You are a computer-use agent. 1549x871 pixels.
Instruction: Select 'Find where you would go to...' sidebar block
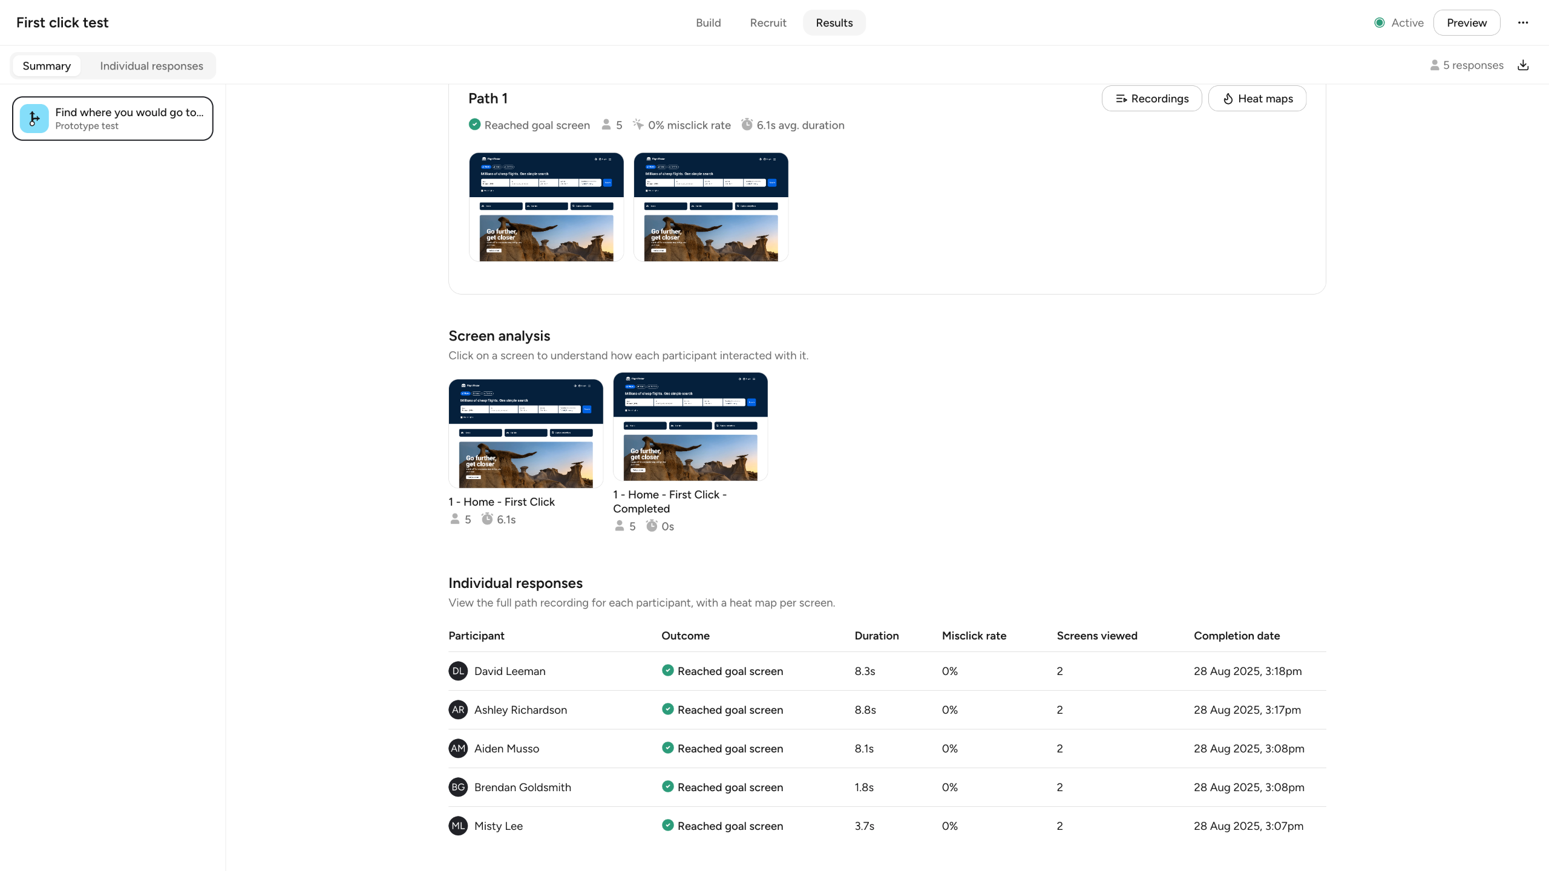129,118
